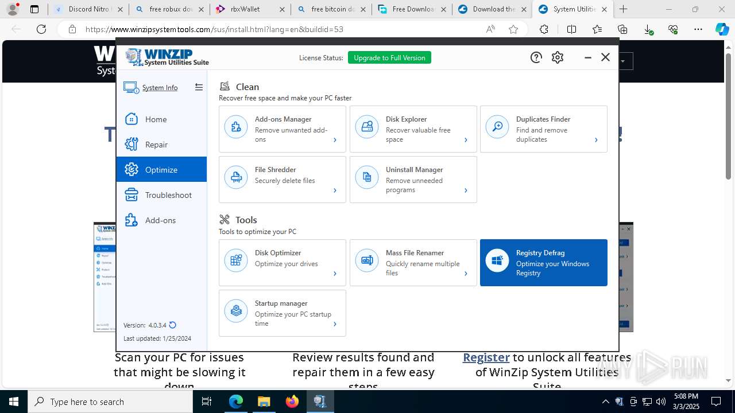Click the Uninstall Manager icon
The image size is (735, 413).
[367, 178]
